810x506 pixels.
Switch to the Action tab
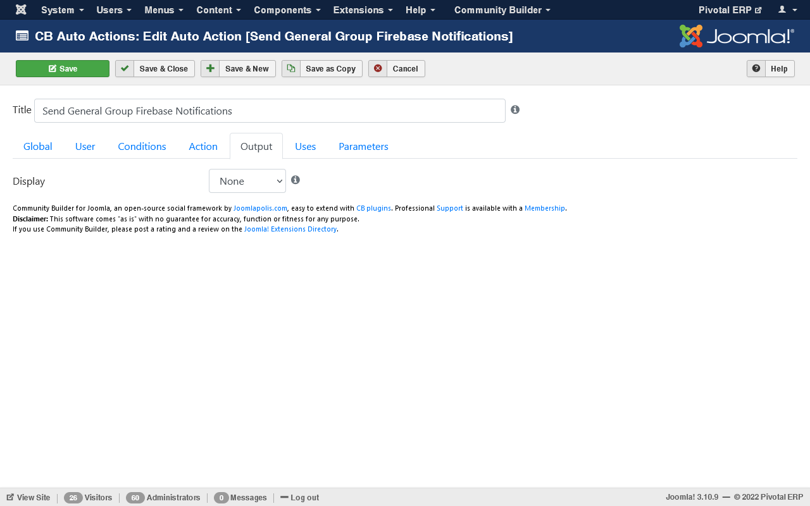tap(203, 146)
